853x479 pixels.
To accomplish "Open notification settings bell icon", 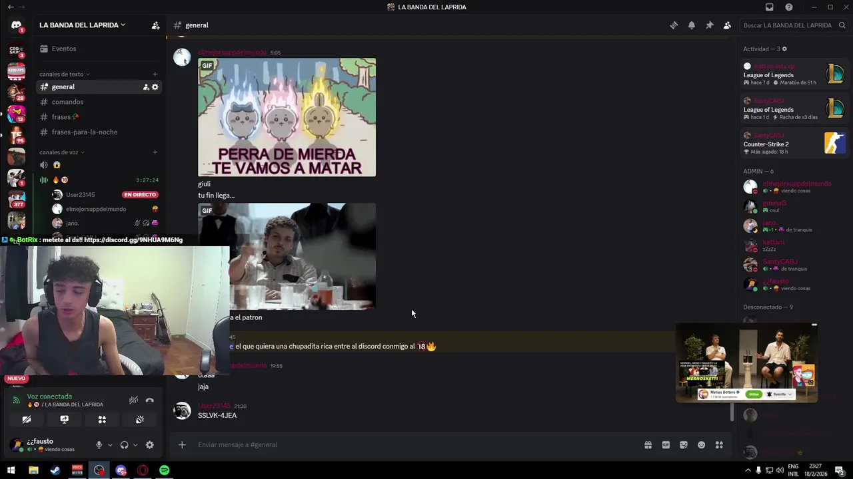I will click(692, 25).
